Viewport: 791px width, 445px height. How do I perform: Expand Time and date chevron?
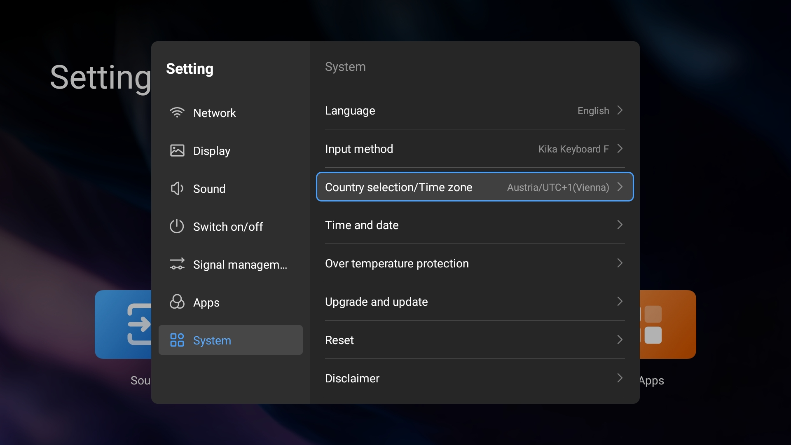[x=620, y=225]
